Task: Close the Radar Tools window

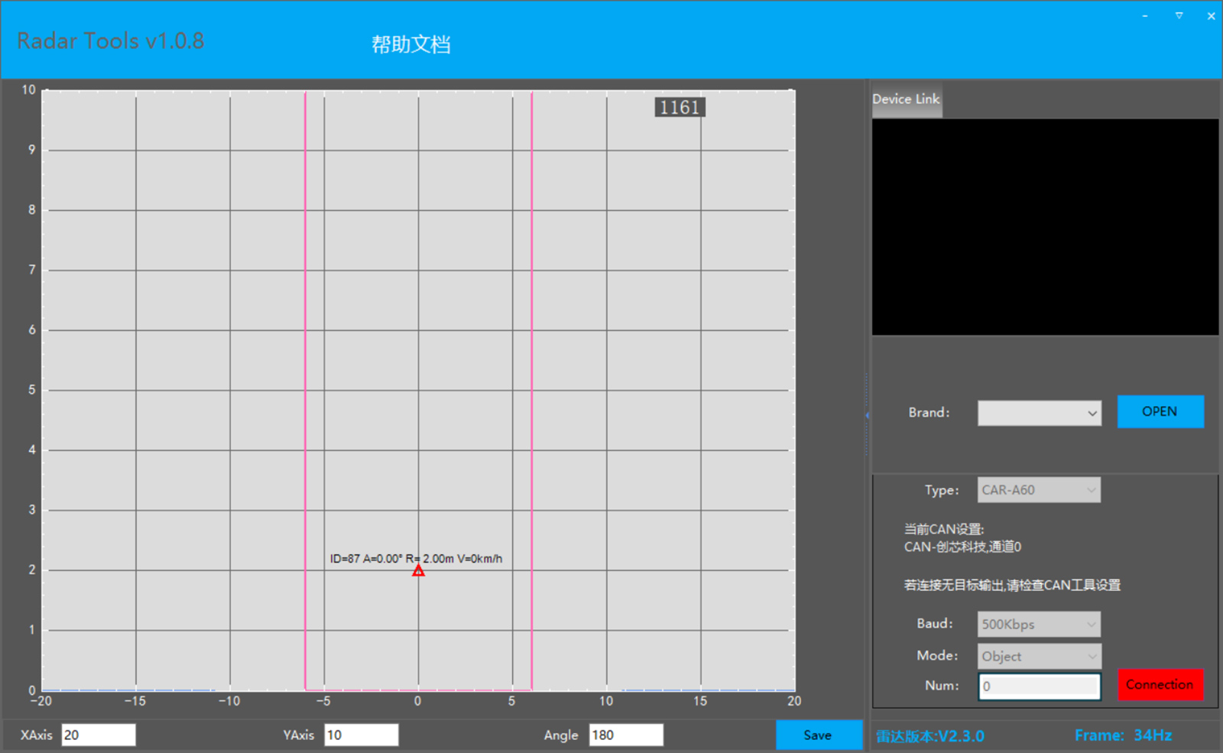Action: tap(1211, 16)
